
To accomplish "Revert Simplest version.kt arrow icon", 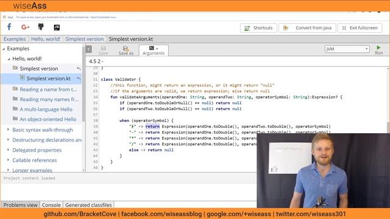I will coord(79,78).
